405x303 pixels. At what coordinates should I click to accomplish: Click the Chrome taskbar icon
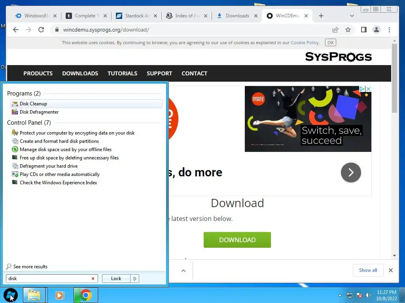pyautogui.click(x=86, y=295)
